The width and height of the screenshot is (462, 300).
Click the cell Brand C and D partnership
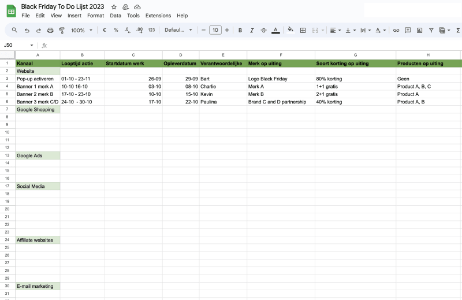[x=281, y=102]
